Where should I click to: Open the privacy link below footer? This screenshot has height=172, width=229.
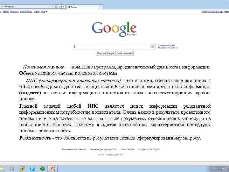tap(114, 155)
